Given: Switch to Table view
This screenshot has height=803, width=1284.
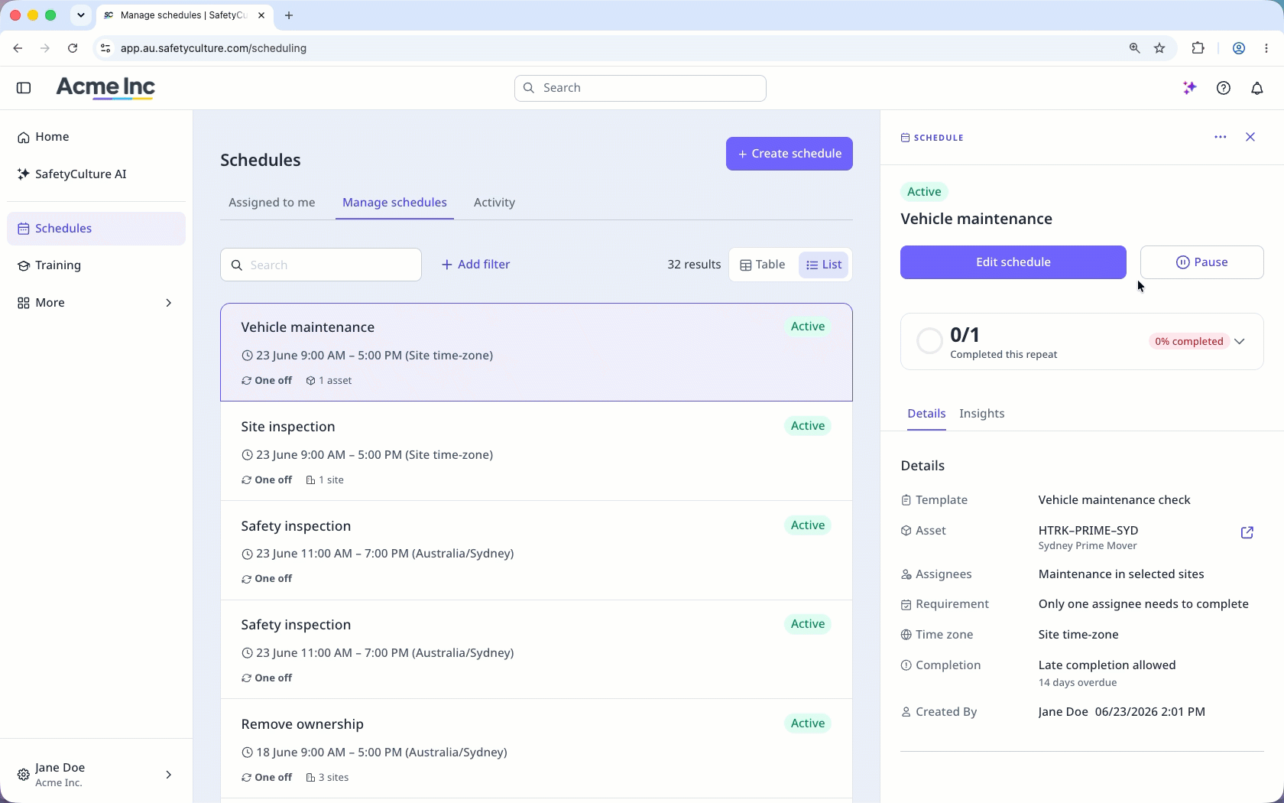Looking at the screenshot, I should pos(763,265).
